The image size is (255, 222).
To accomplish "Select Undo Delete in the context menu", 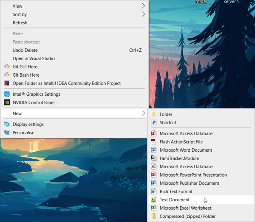I will point(25,50).
